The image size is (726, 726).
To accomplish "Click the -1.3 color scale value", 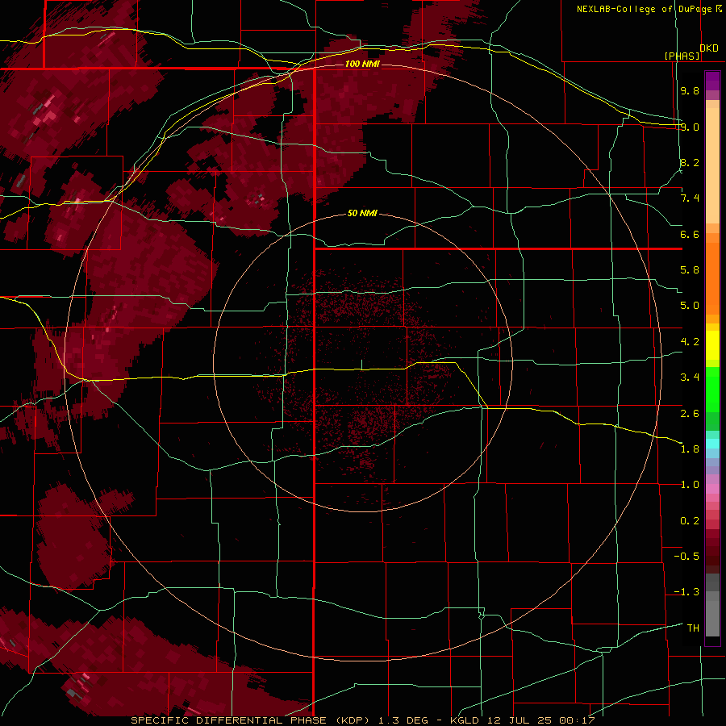I will pyautogui.click(x=686, y=592).
